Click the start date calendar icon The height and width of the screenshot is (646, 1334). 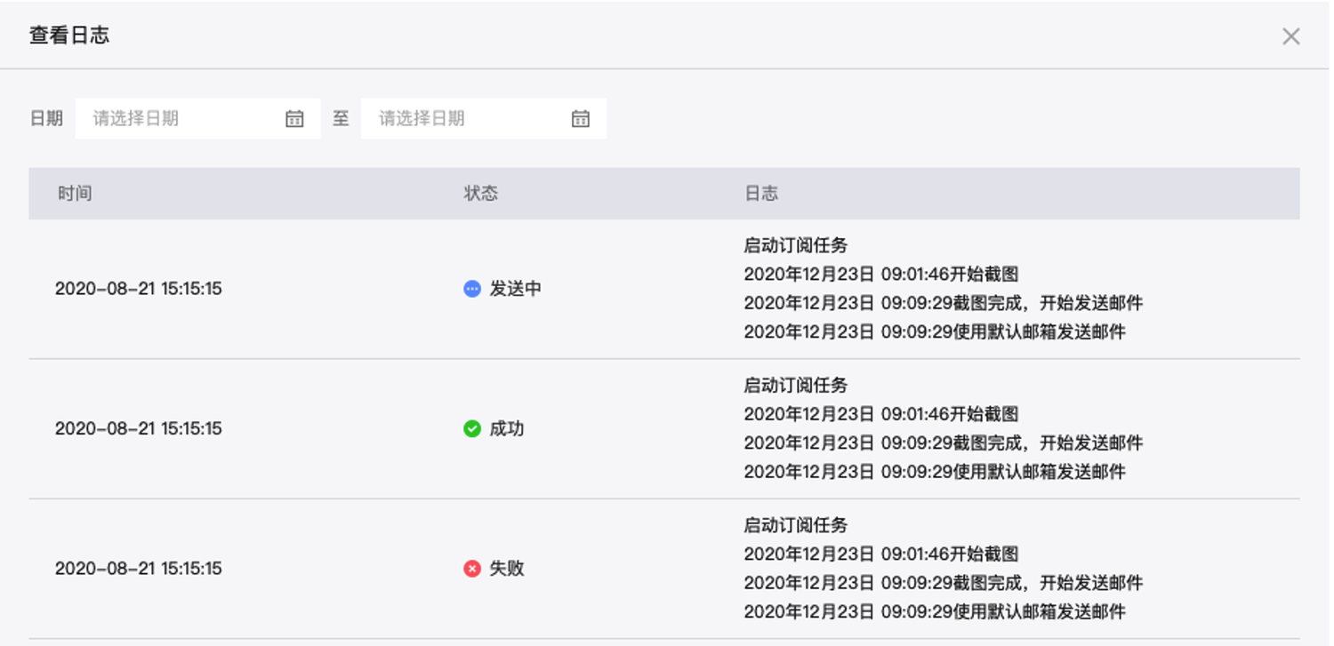point(294,119)
